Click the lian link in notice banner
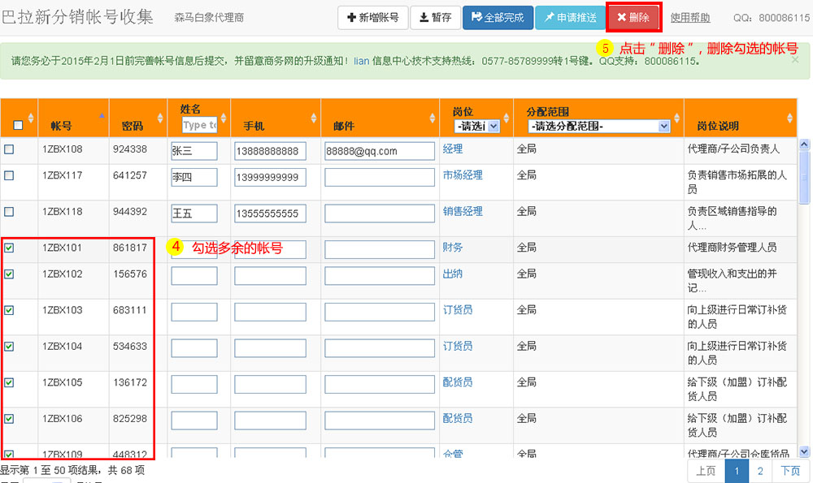The height and width of the screenshot is (483, 813). tap(362, 61)
